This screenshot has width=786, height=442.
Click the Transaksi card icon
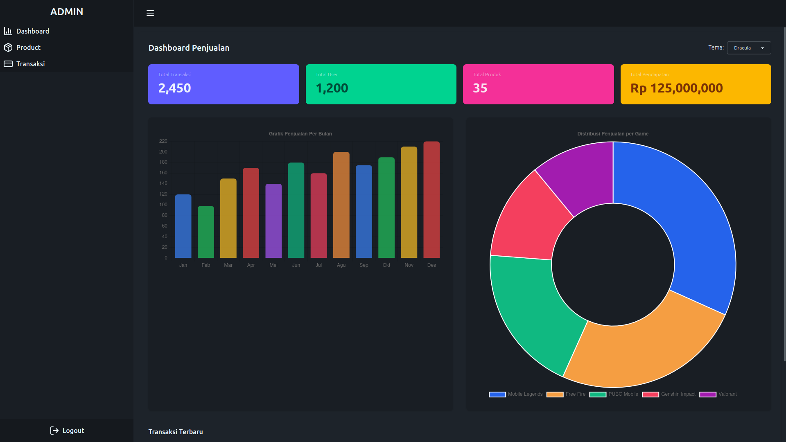click(8, 64)
